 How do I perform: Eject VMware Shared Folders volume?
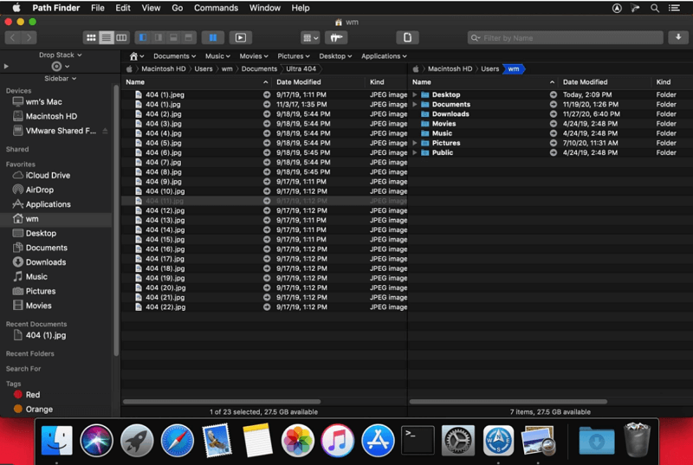(105, 131)
